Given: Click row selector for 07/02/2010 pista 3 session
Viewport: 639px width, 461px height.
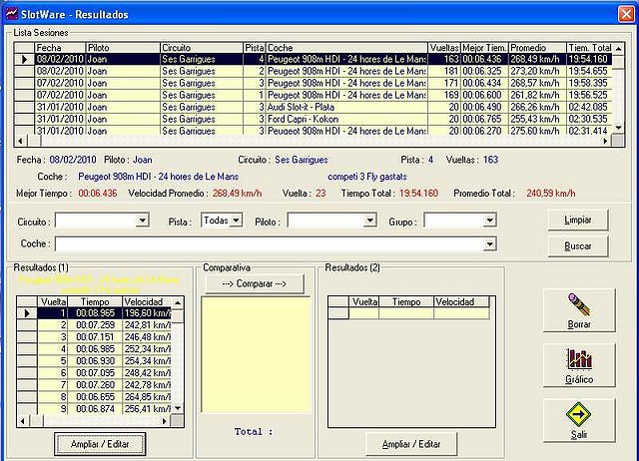Looking at the screenshot, I should pos(24,83).
